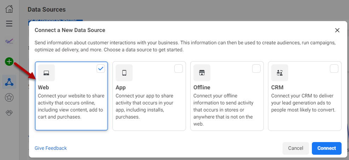Click the green plus add button
Screen dimensions: 349x160
coord(9,62)
